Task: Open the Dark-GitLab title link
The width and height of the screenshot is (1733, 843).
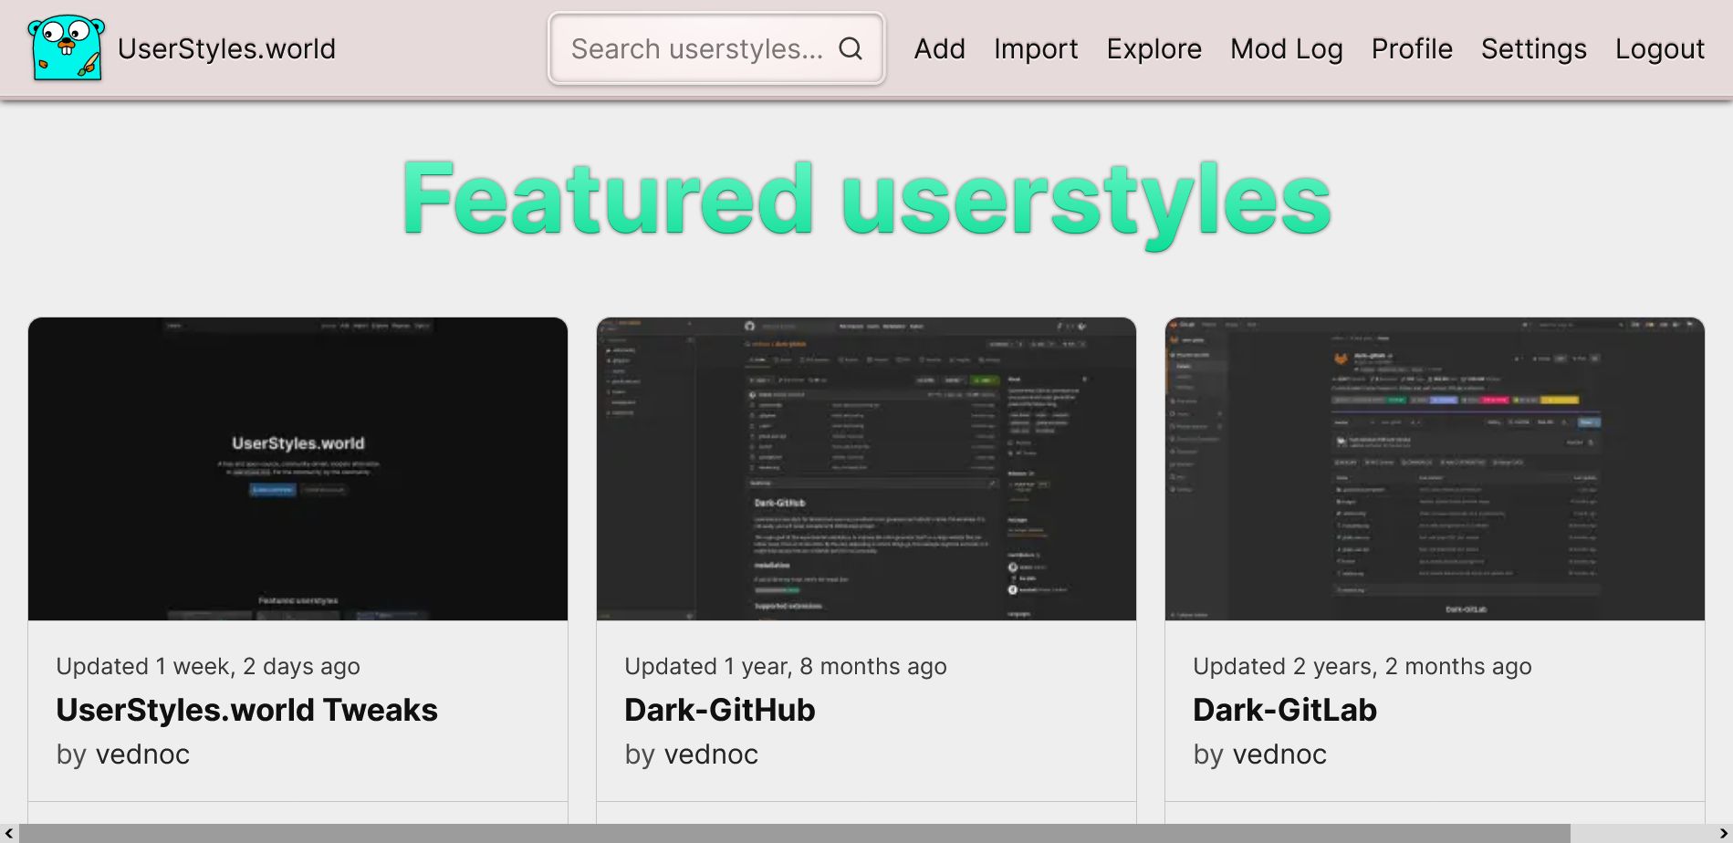Action: (x=1284, y=710)
